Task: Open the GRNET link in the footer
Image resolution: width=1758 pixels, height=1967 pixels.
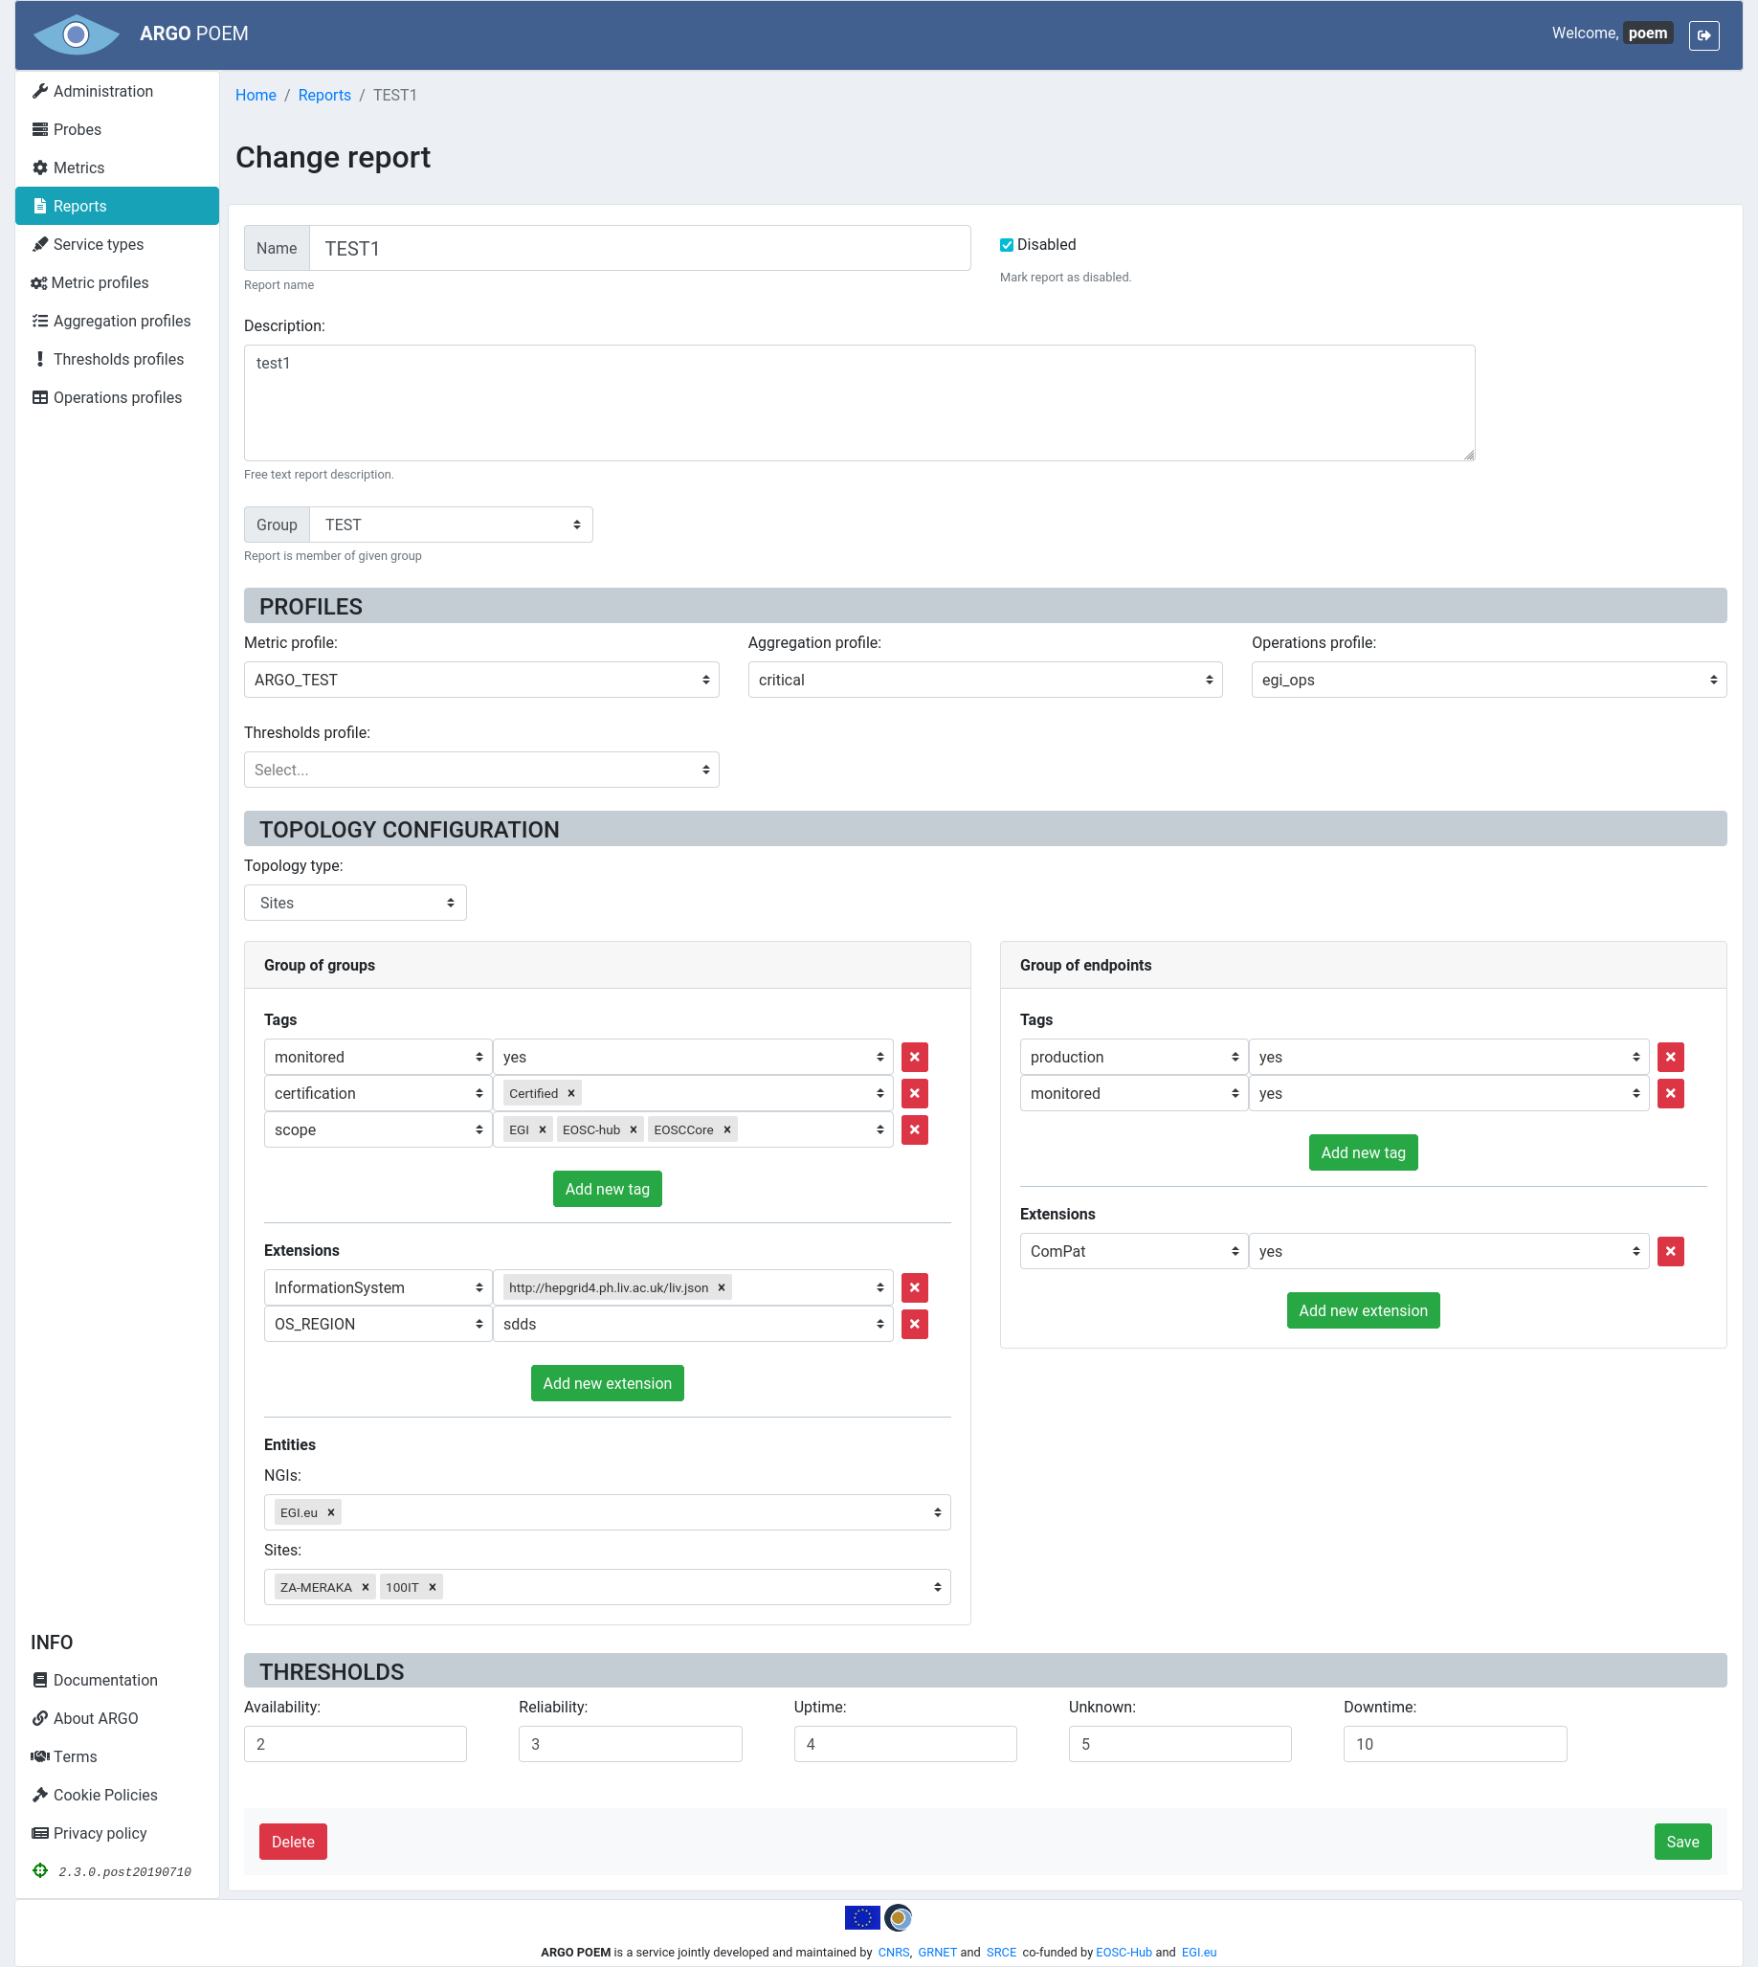Action: (936, 1953)
